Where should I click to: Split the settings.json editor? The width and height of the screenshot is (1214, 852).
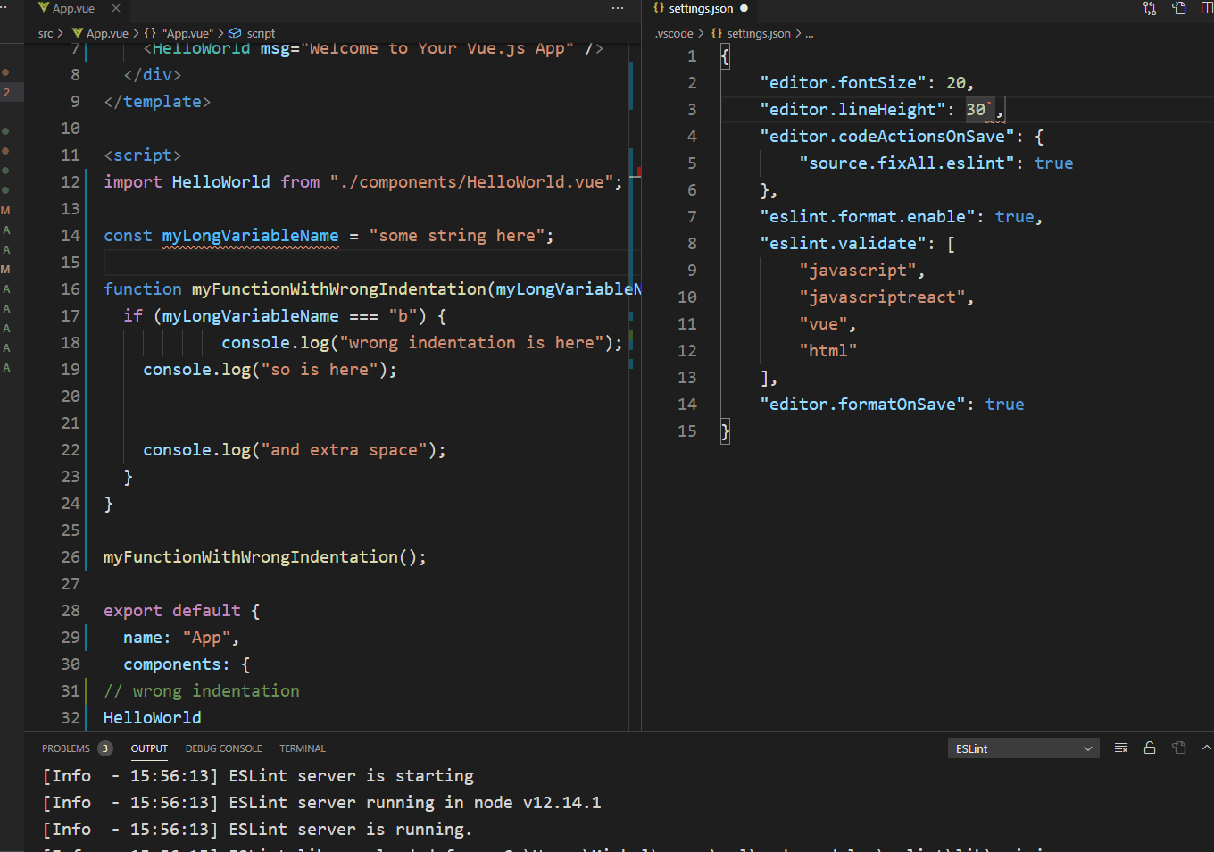point(1207,8)
